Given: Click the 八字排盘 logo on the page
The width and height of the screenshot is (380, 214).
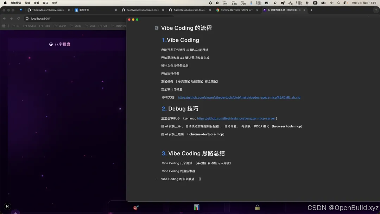Looking at the screenshot, I should pyautogui.click(x=59, y=44).
